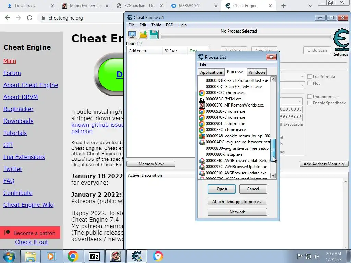Click the volume speaker tray icon
The image size is (351, 263).
(316, 256)
